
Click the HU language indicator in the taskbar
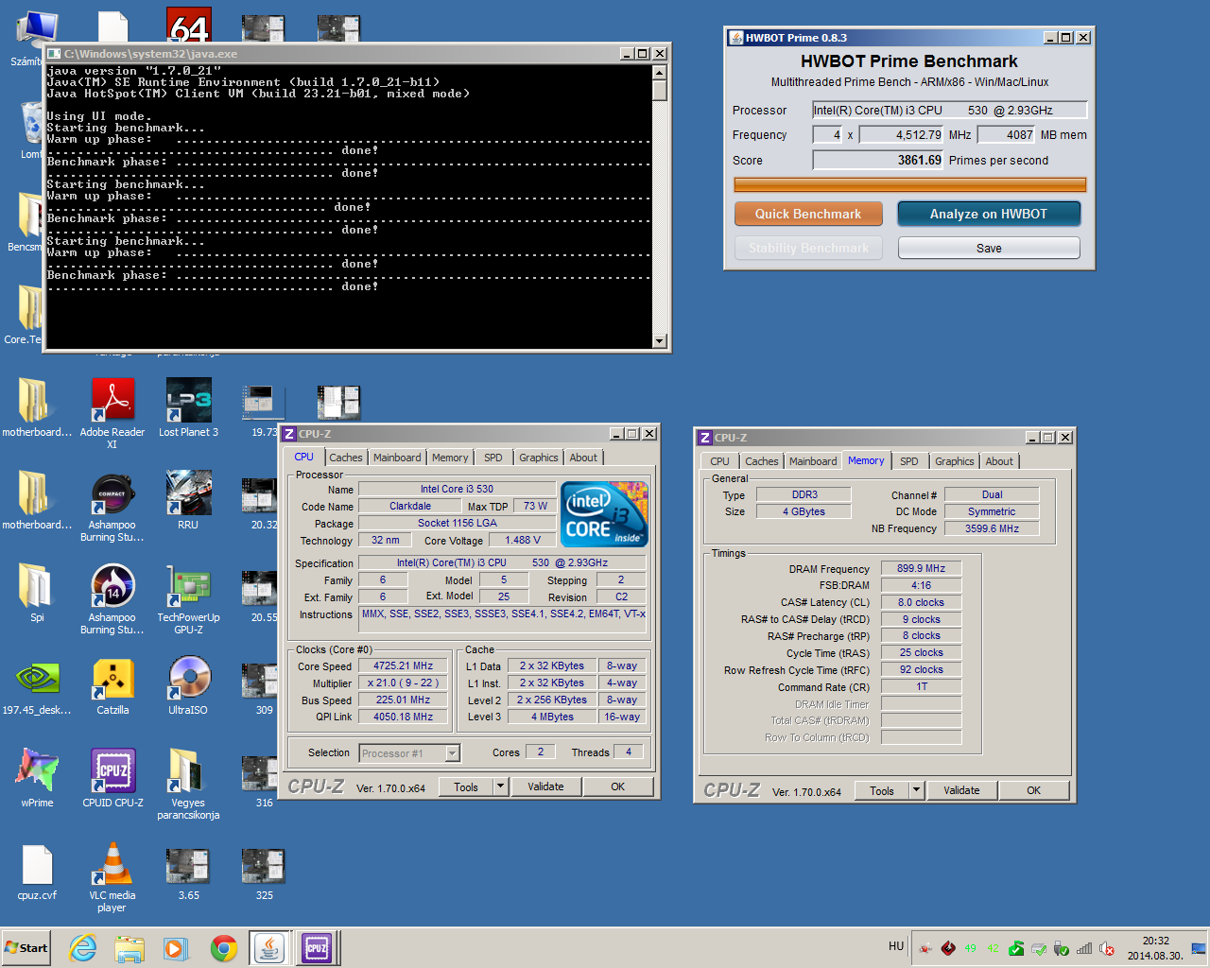coord(896,946)
